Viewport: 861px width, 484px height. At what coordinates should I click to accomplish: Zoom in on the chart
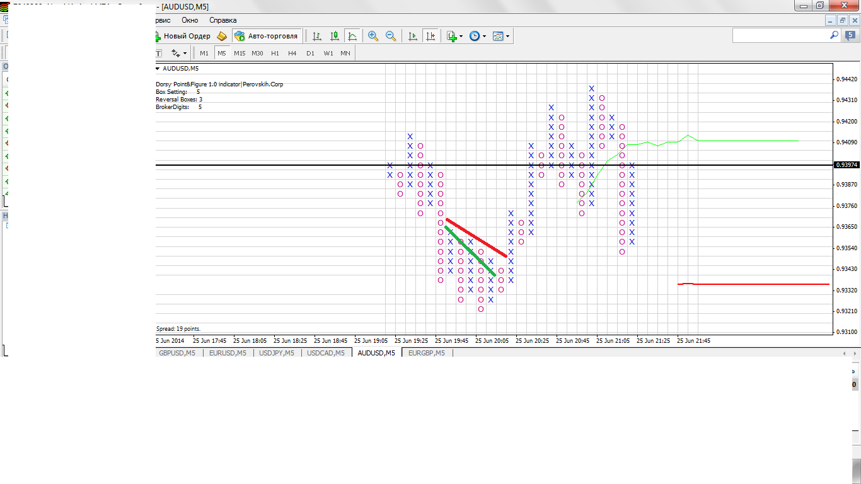[373, 36]
